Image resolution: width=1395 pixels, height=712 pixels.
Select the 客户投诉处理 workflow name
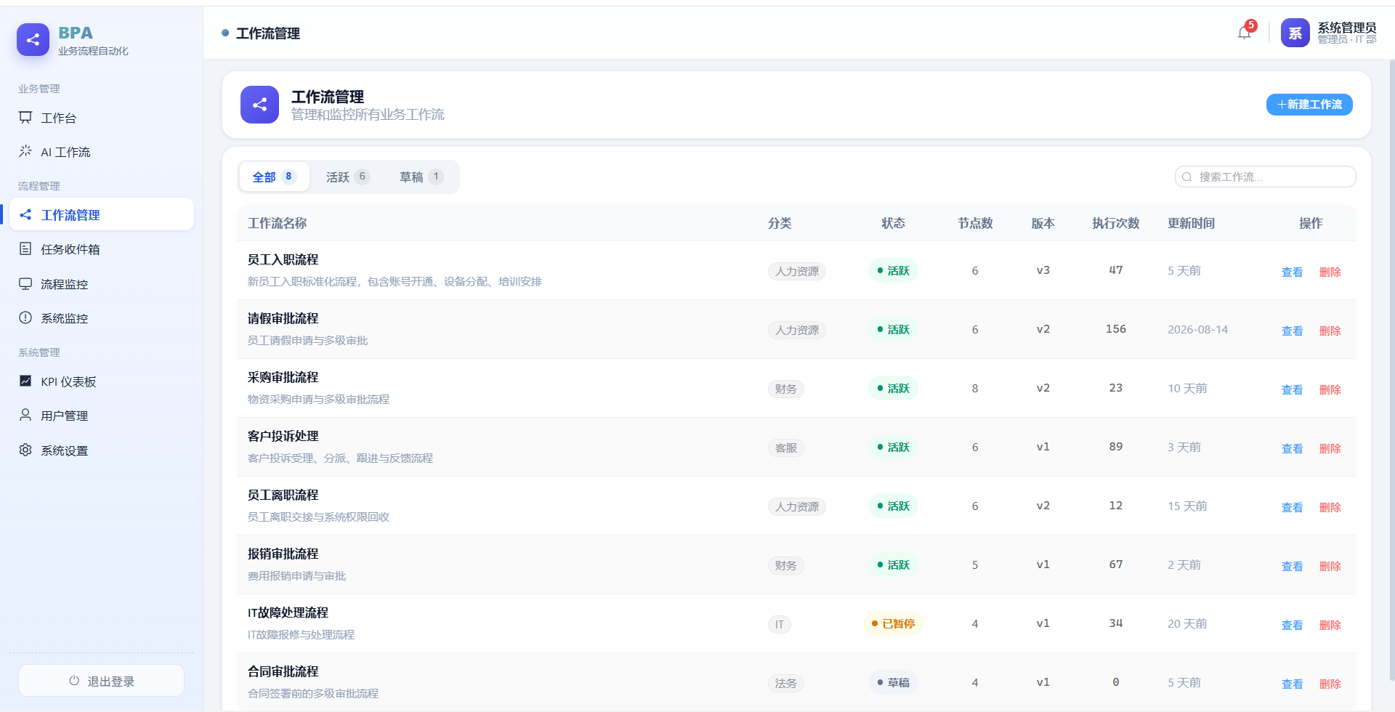click(x=283, y=436)
